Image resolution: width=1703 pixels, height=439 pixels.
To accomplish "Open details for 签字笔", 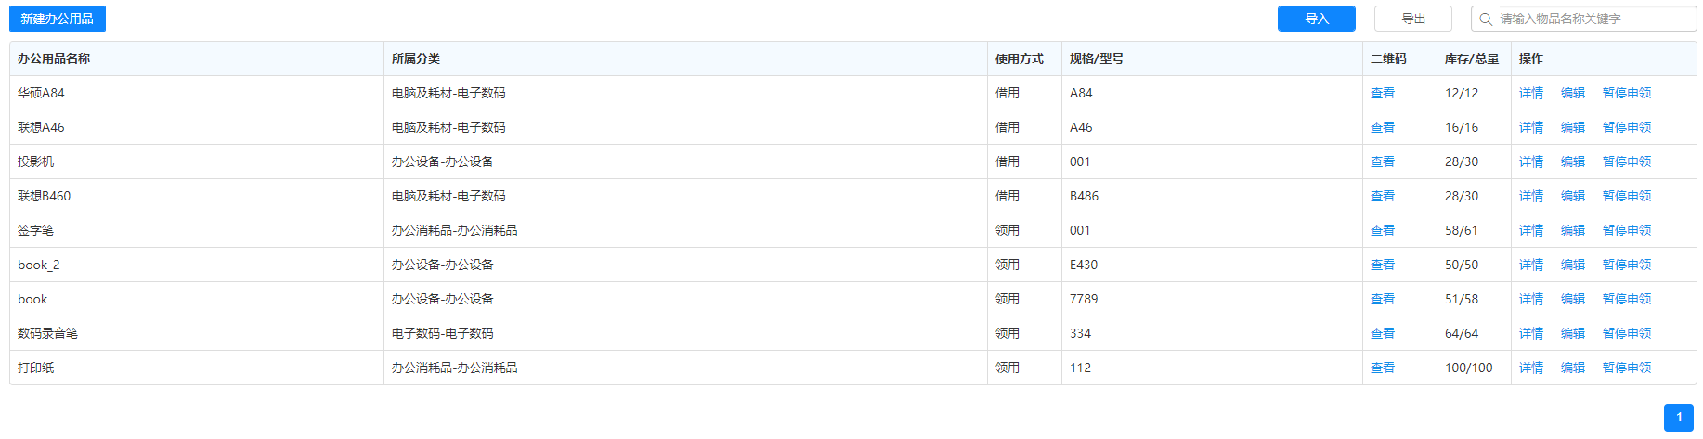I will [x=1530, y=230].
